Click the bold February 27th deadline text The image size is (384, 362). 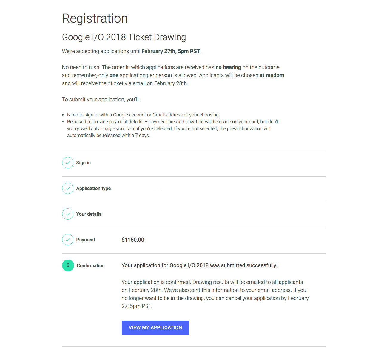pyautogui.click(x=171, y=51)
